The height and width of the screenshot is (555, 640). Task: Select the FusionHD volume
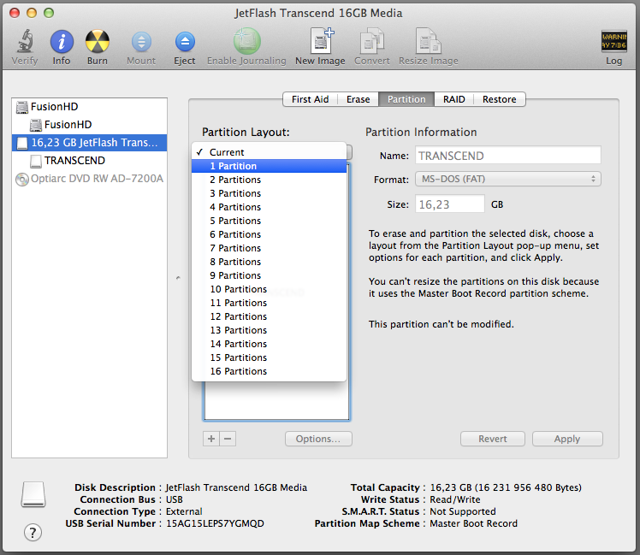click(89, 125)
